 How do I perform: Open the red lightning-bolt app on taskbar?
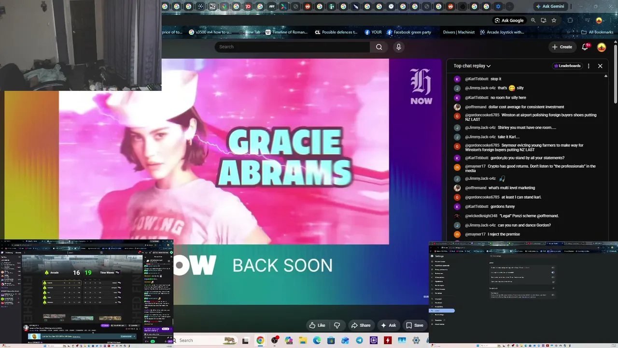pyautogui.click(x=388, y=341)
